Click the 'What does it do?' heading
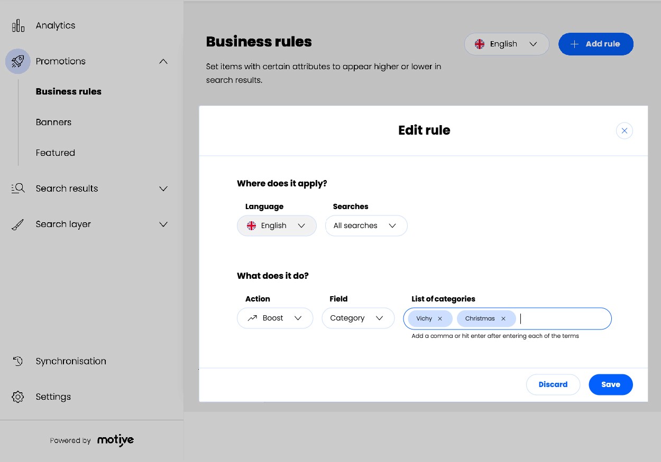This screenshot has height=462, width=661. [273, 276]
